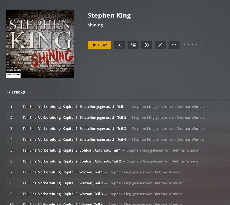The height and width of the screenshot is (205, 230).
Task: Click the yellow Play button
Action: click(x=99, y=45)
